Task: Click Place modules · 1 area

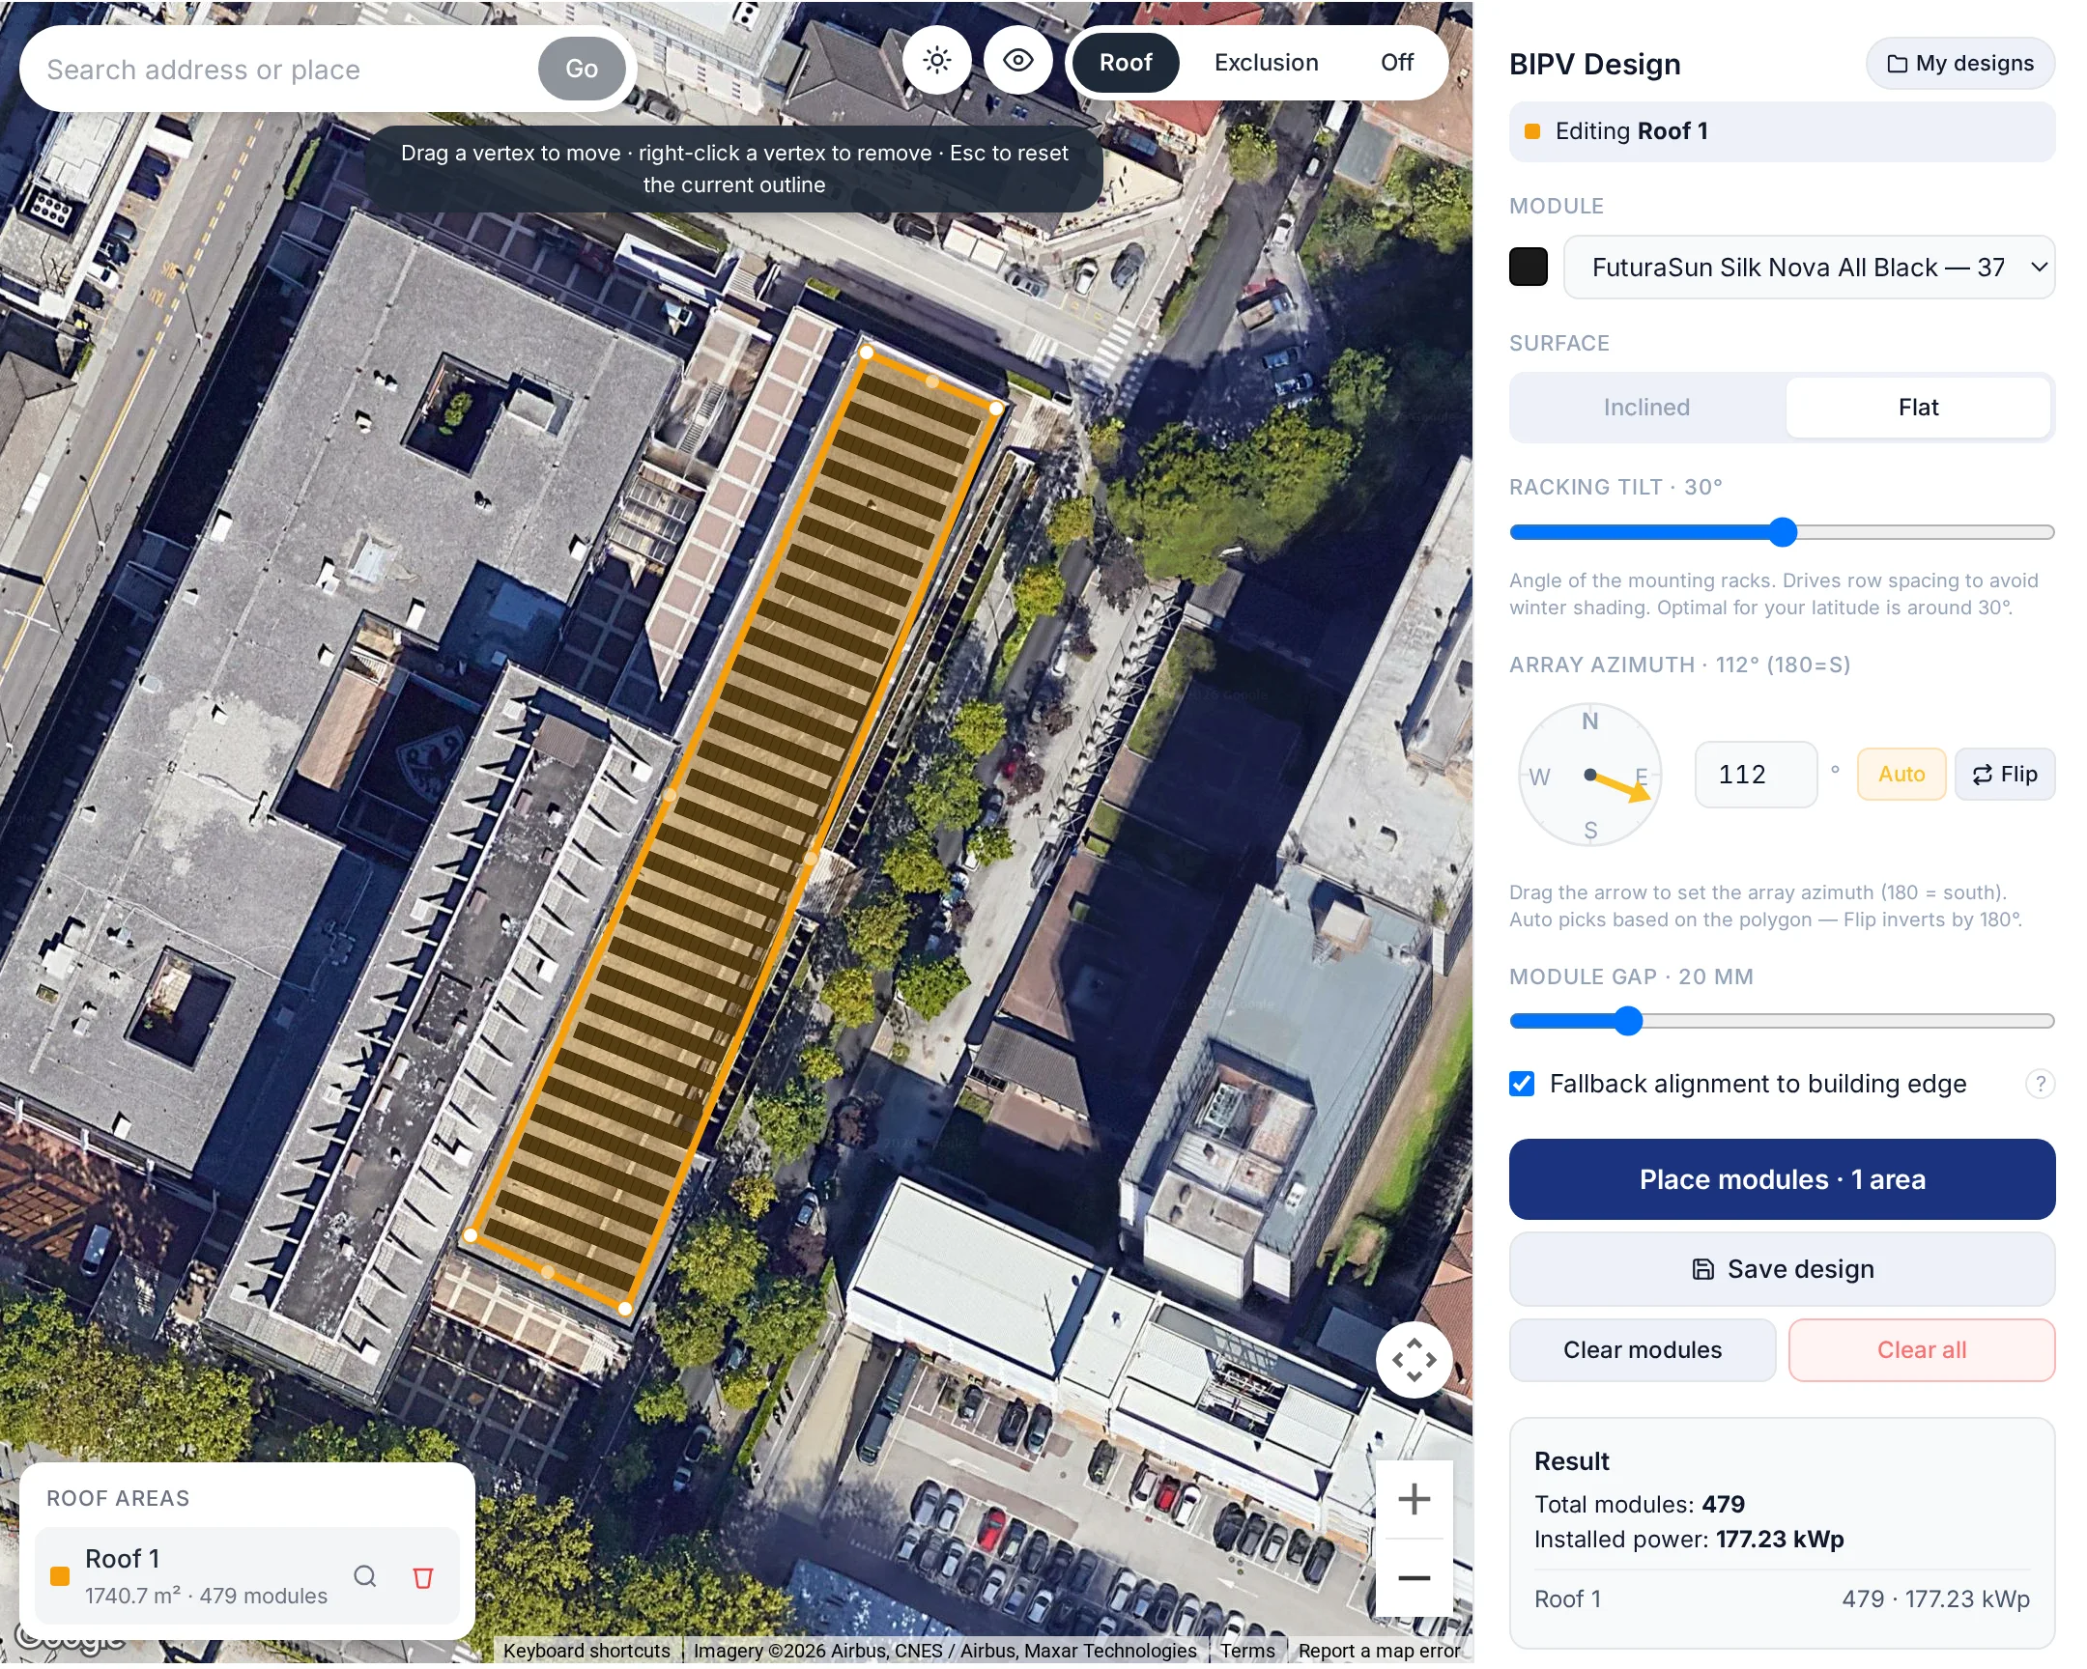Action: (x=1781, y=1179)
